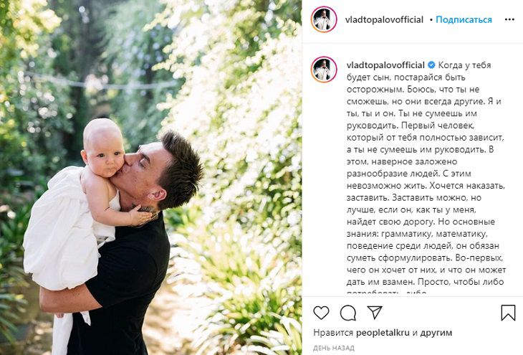Like the post with the heart icon

click(x=321, y=313)
